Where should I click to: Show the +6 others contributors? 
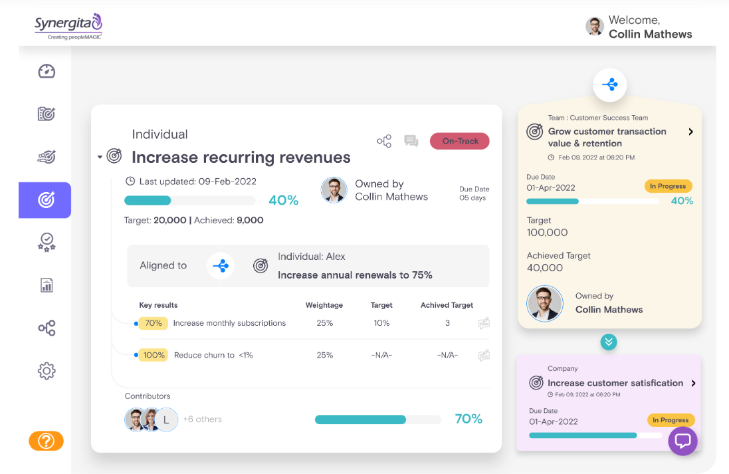(x=202, y=419)
